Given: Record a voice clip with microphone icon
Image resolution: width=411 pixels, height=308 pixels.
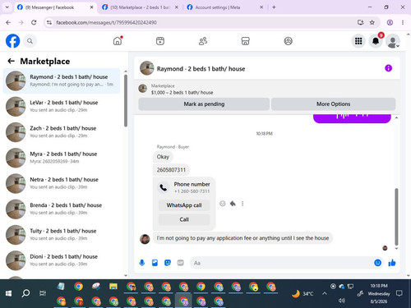Looking at the screenshot, I should [142, 263].
